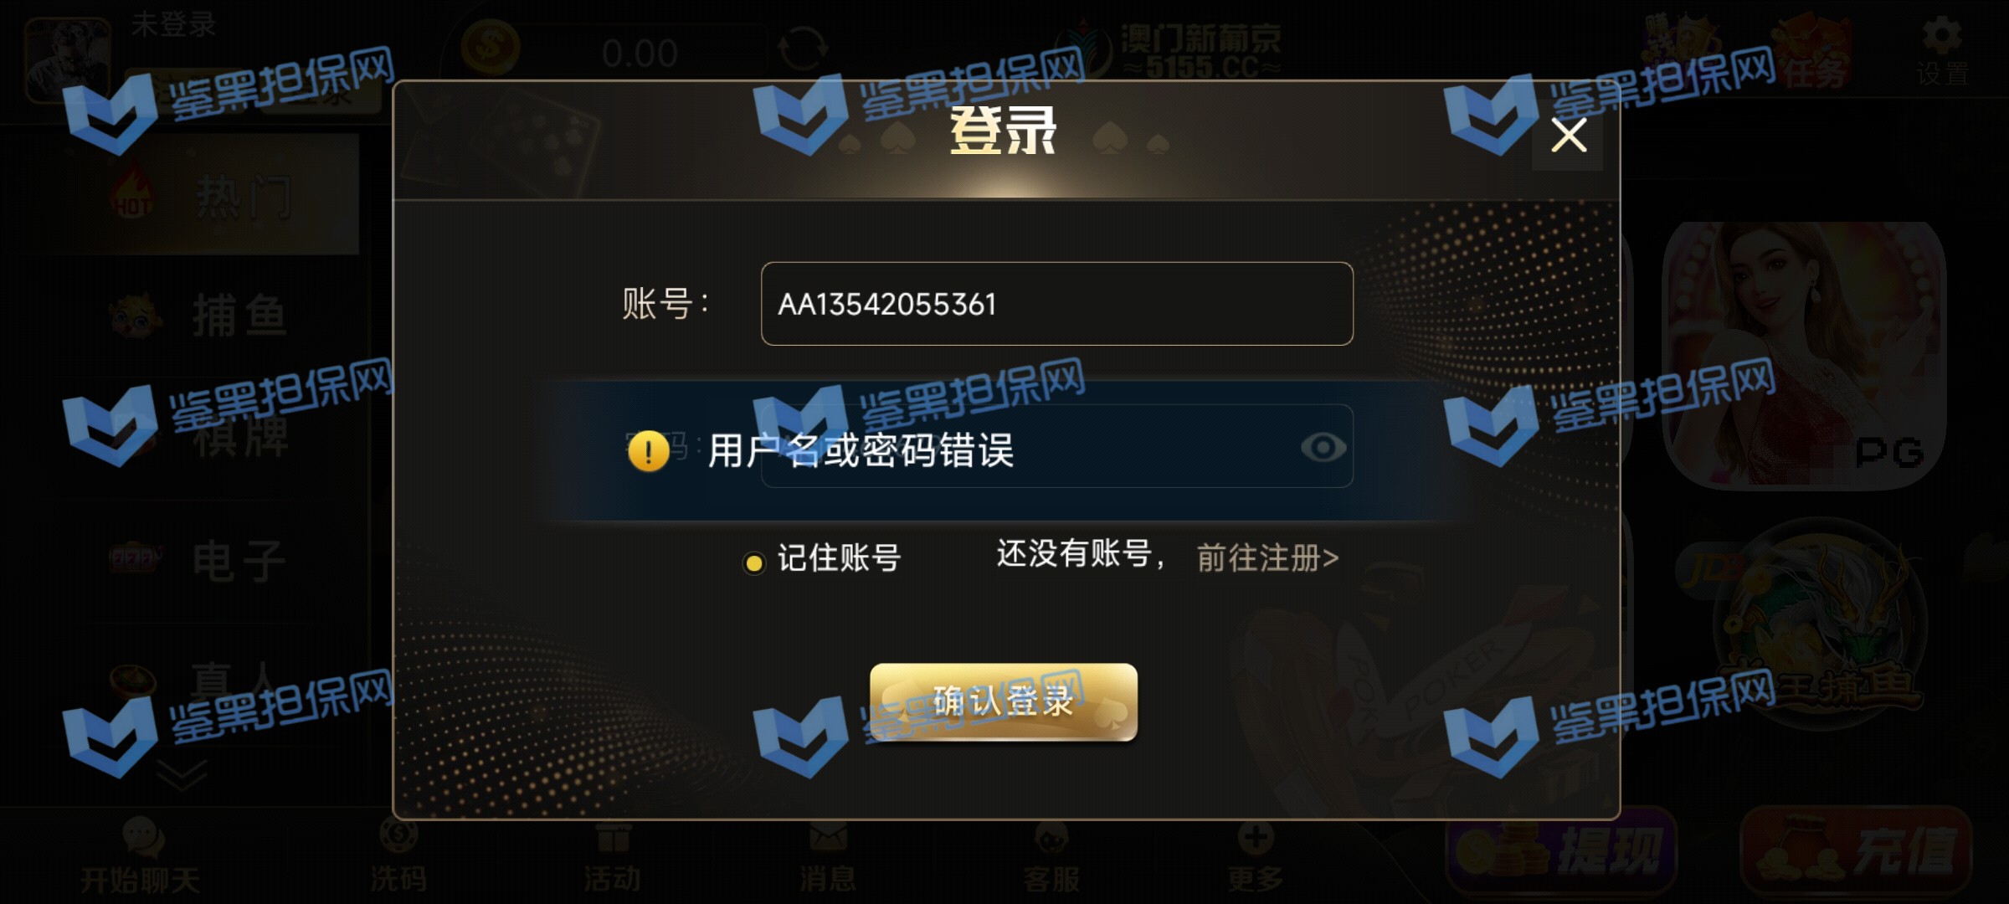Click the gold coin balance icon

[491, 48]
